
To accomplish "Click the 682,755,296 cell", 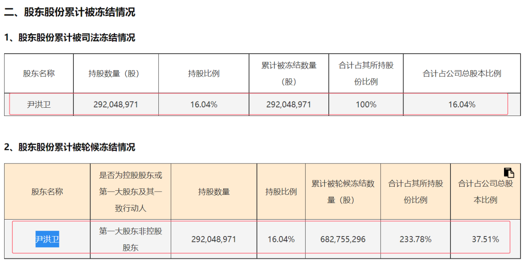I will [x=343, y=239].
